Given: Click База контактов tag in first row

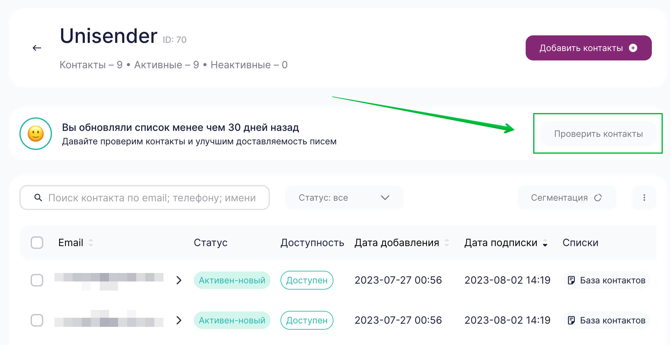Looking at the screenshot, I should pyautogui.click(x=607, y=280).
